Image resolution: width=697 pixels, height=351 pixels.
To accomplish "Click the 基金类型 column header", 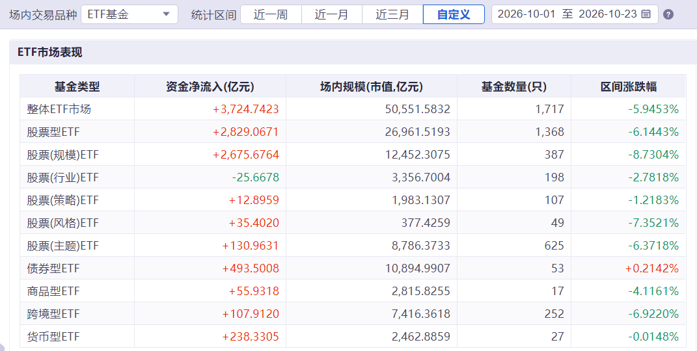I will (77, 86).
